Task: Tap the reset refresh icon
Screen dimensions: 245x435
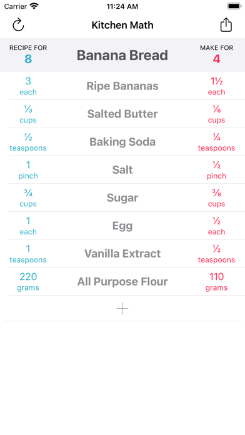Action: (18, 25)
